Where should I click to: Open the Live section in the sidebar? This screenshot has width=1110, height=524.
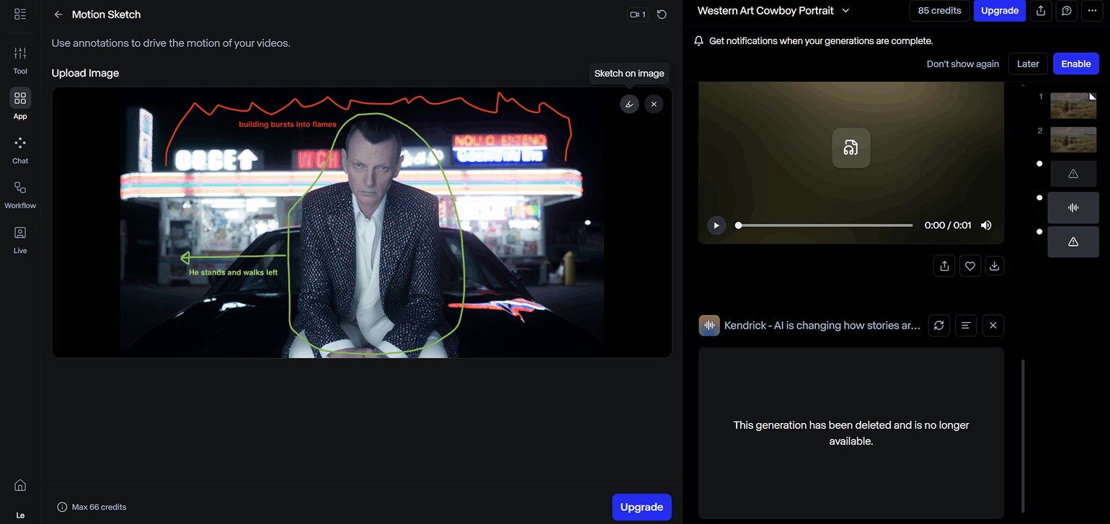click(20, 239)
